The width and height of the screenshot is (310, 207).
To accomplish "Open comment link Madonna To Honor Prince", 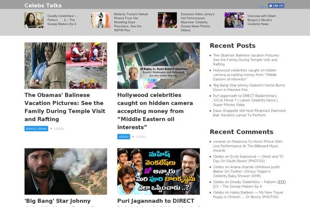I will coord(247,146).
